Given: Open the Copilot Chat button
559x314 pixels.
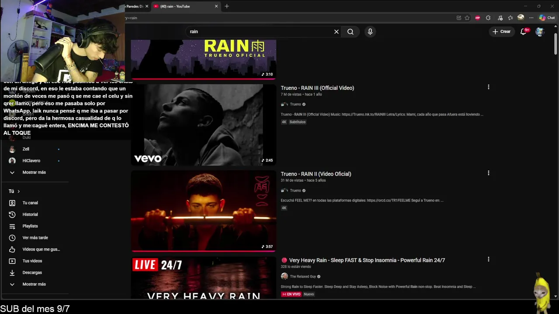Looking at the screenshot, I should [547, 18].
